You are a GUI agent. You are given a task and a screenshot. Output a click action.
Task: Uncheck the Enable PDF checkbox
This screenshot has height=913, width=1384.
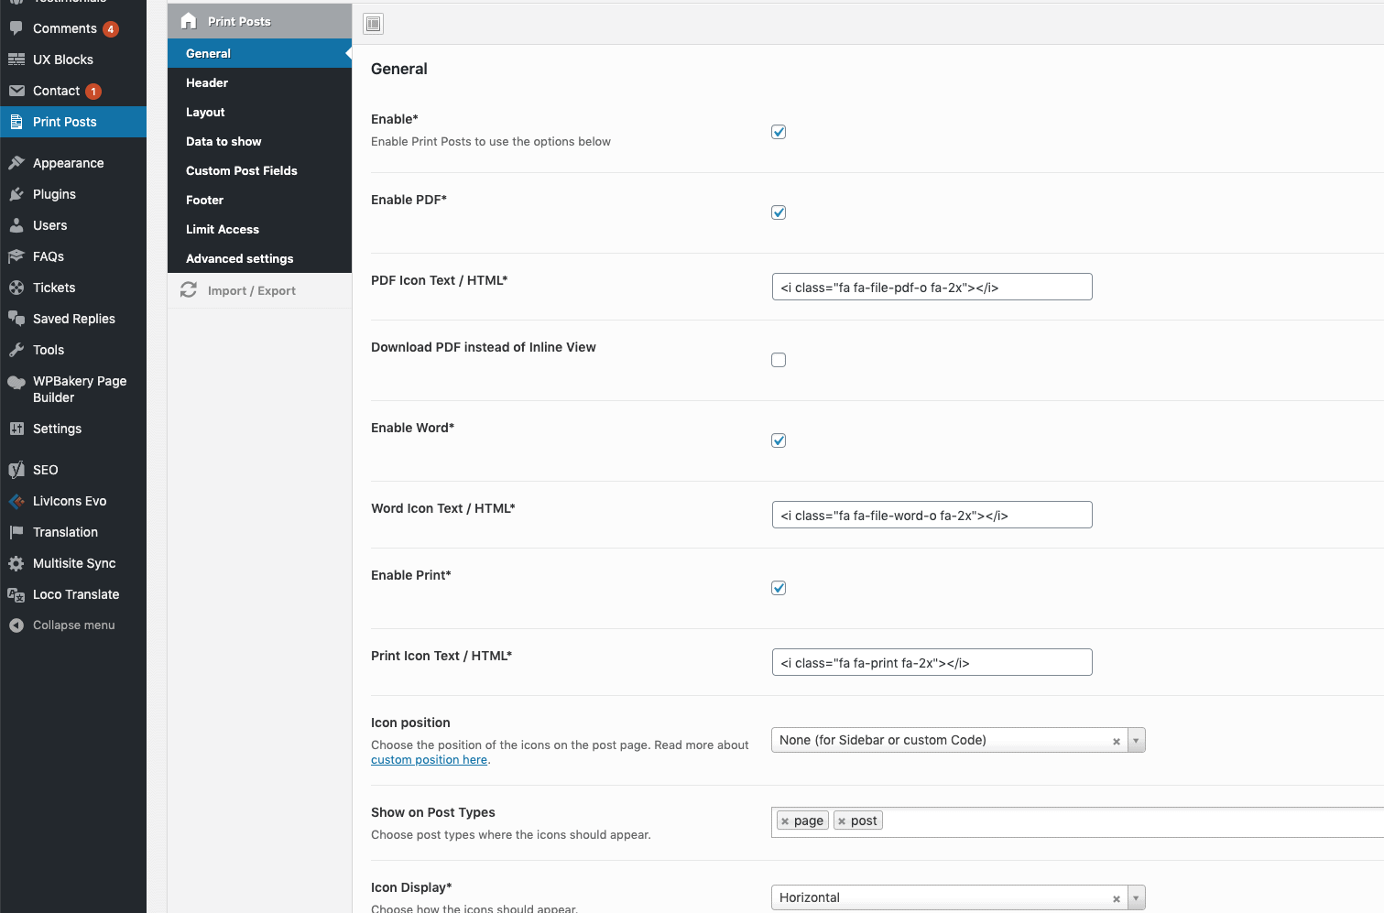(x=778, y=212)
